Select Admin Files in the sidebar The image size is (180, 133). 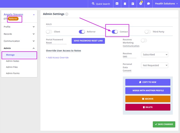(x=12, y=67)
